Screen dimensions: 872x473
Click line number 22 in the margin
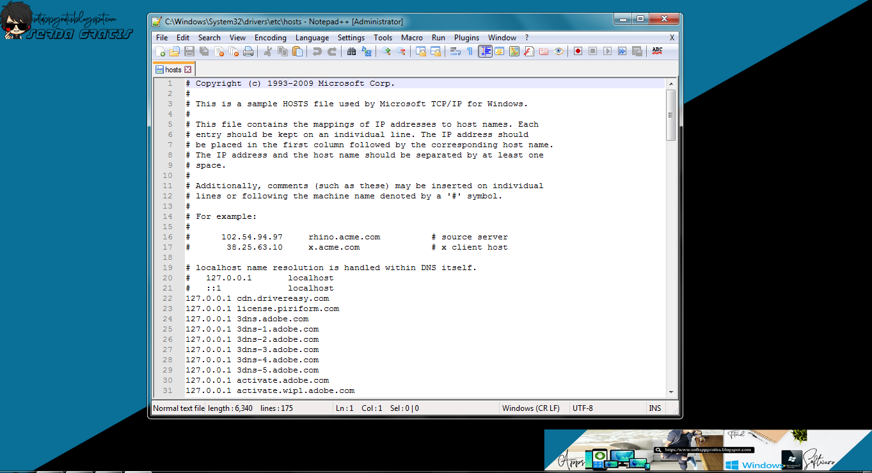click(168, 298)
